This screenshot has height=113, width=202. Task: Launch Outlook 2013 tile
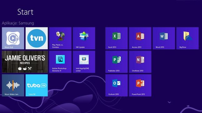coord(116,85)
